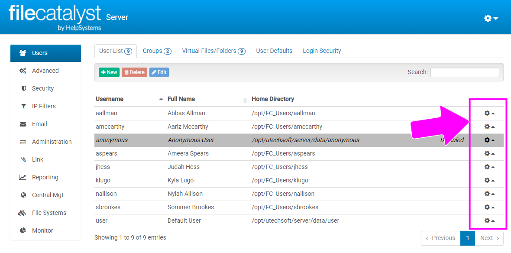Screen dimensions: 511x253
Task: Click /opt/FC_Users/jhess home directory
Action: coord(280,167)
